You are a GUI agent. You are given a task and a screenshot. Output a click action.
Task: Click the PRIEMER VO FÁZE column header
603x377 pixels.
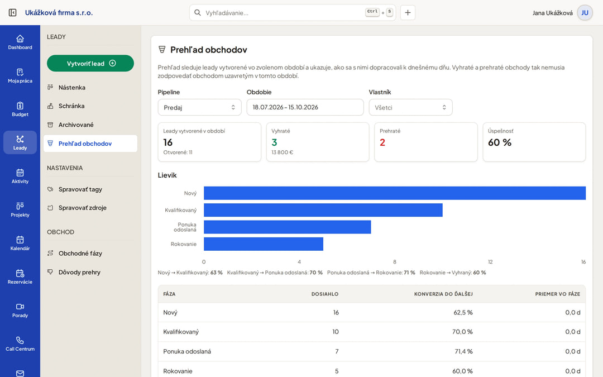point(558,294)
